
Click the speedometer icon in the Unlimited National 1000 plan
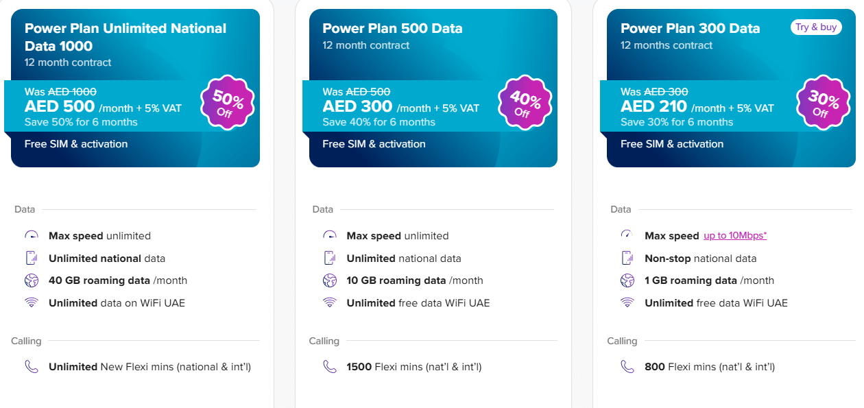[31, 235]
